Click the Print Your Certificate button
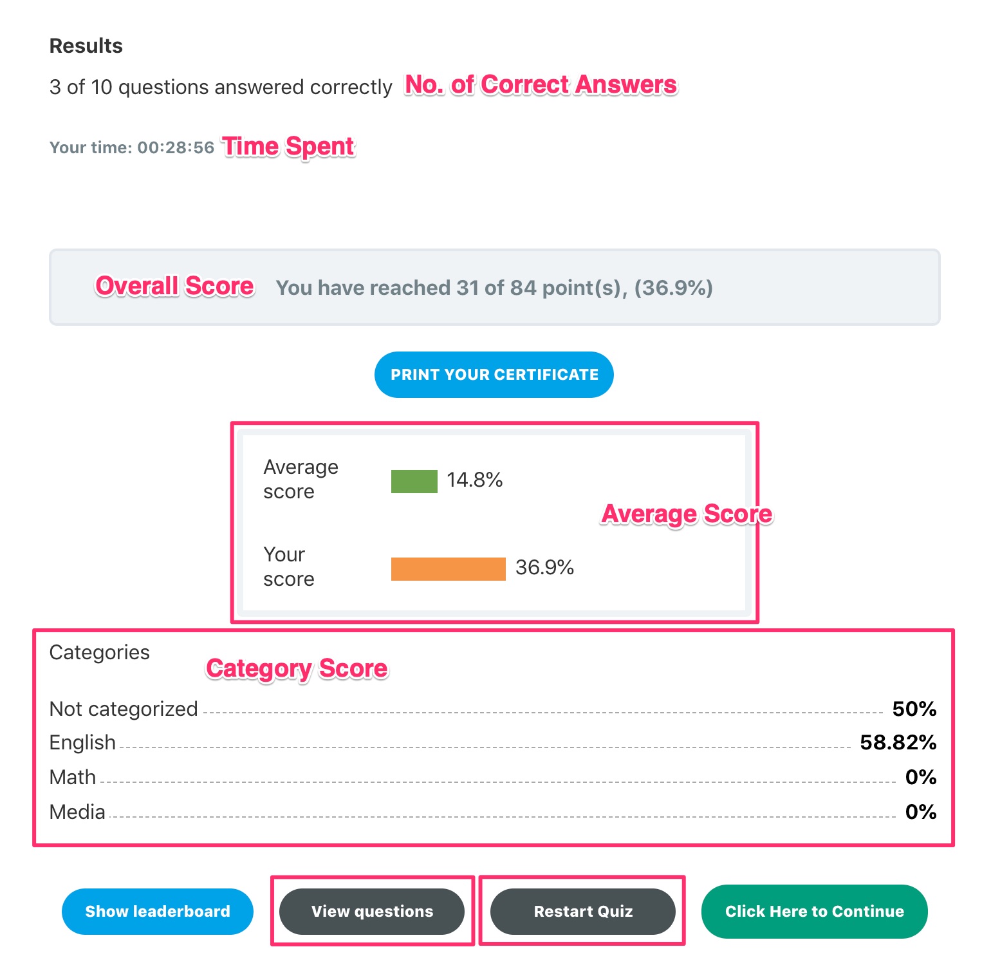This screenshot has height=967, width=991. (494, 375)
